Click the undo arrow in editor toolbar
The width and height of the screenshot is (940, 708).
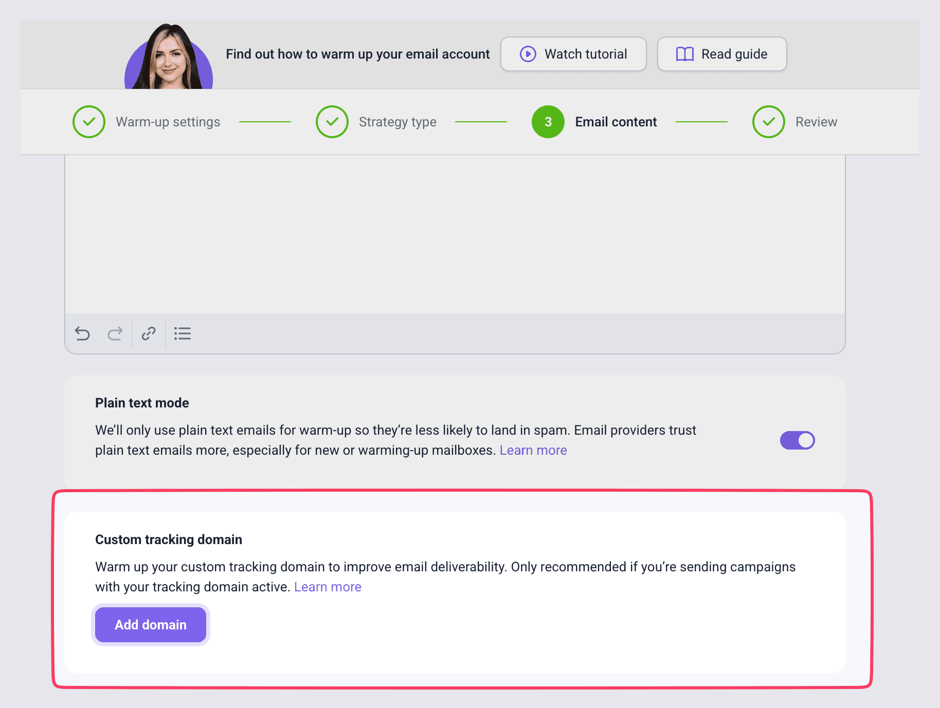pos(82,334)
